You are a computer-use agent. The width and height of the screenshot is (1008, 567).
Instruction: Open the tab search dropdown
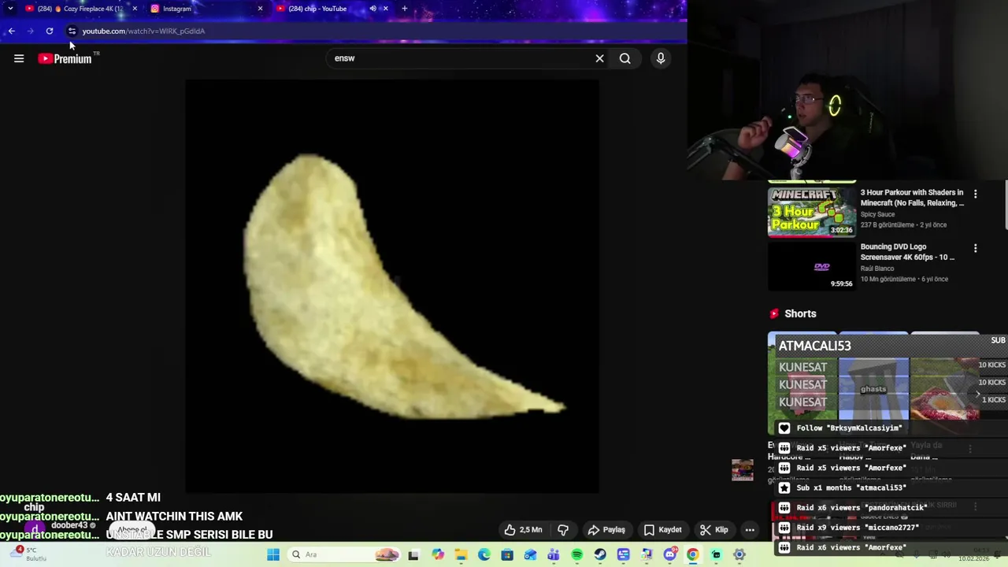[x=9, y=9]
